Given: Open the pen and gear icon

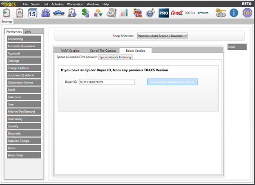Looking at the screenshot, I should tap(72, 13).
